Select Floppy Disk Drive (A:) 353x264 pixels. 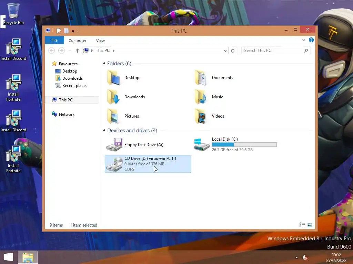[135, 145]
